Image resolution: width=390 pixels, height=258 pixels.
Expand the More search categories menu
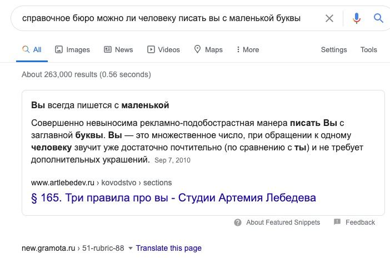click(x=247, y=49)
